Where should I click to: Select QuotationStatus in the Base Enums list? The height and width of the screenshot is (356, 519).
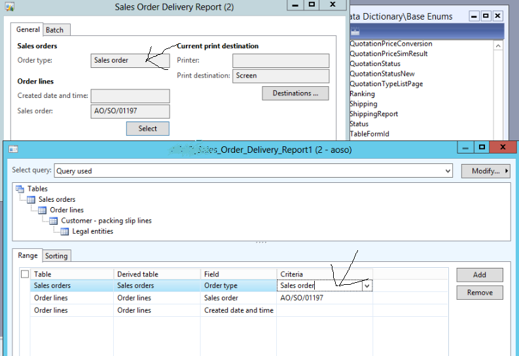pos(374,64)
